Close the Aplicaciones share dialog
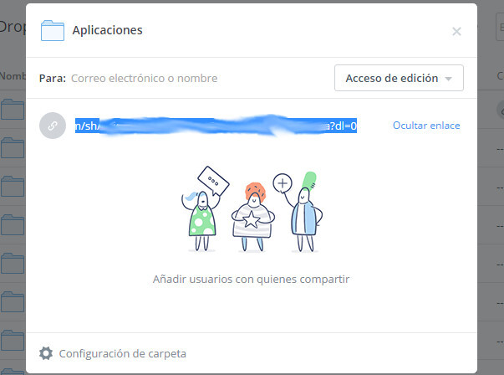 tap(456, 31)
